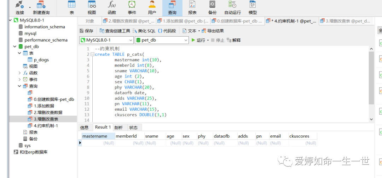Open 代码段 code snippets
The height and width of the screenshot is (178, 382).
167,31
